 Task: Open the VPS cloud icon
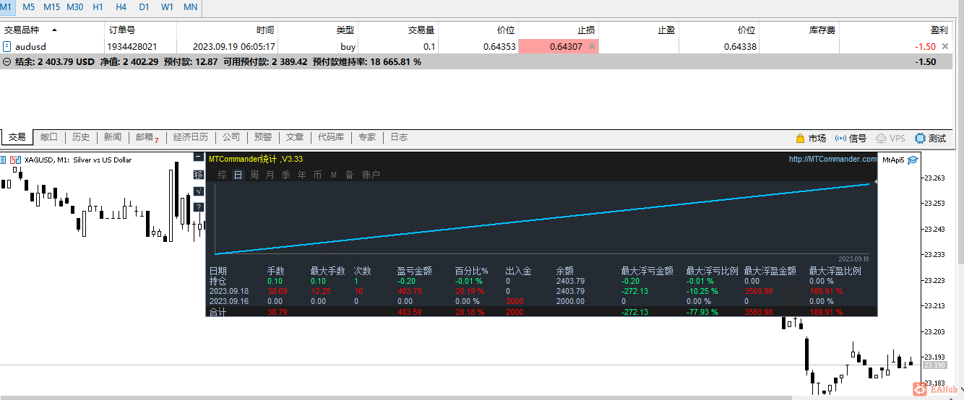click(x=881, y=138)
